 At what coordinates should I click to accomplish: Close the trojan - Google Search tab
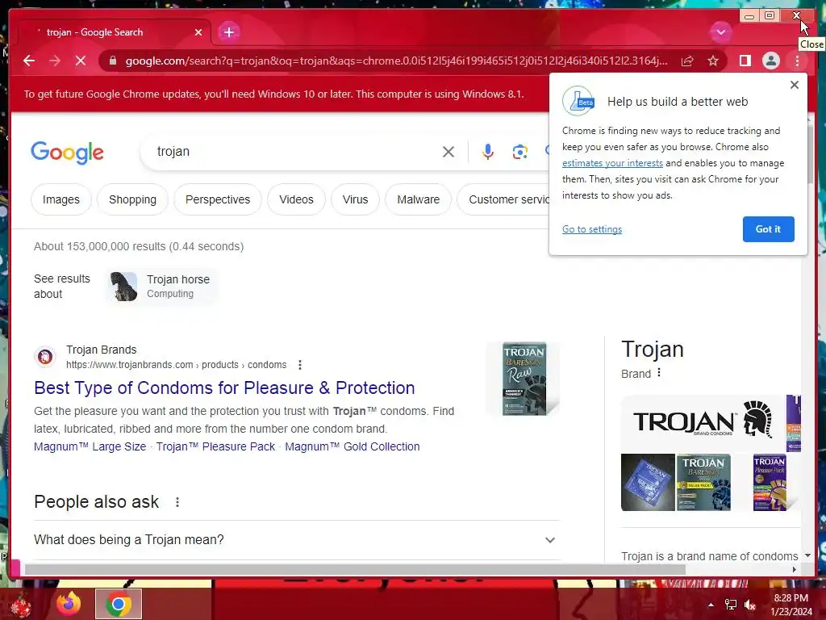[198, 32]
